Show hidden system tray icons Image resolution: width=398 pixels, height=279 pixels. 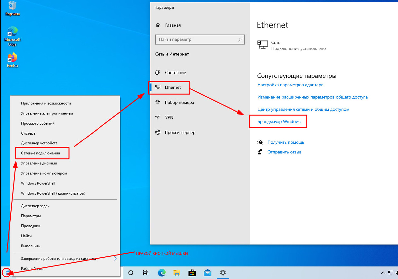pyautogui.click(x=383, y=273)
